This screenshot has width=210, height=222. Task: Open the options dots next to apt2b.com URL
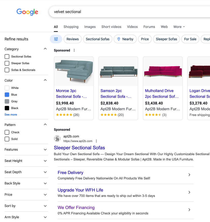pos(96,141)
